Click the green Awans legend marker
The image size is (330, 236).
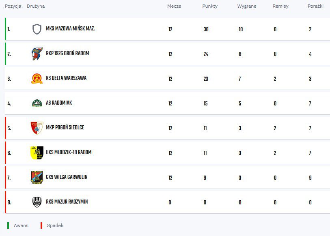pos(8,225)
